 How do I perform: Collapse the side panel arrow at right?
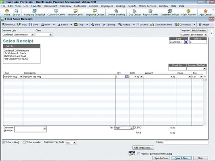click(212, 33)
